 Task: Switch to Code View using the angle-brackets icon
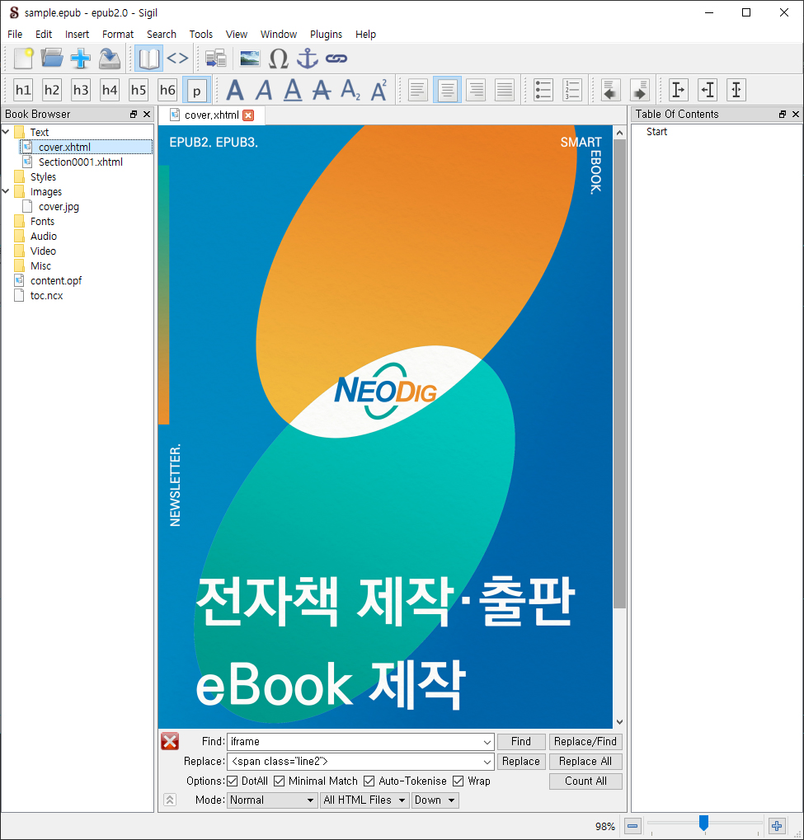tap(177, 58)
